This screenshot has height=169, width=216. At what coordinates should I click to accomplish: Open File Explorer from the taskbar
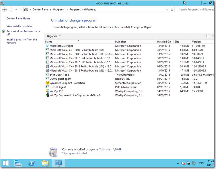45,163
